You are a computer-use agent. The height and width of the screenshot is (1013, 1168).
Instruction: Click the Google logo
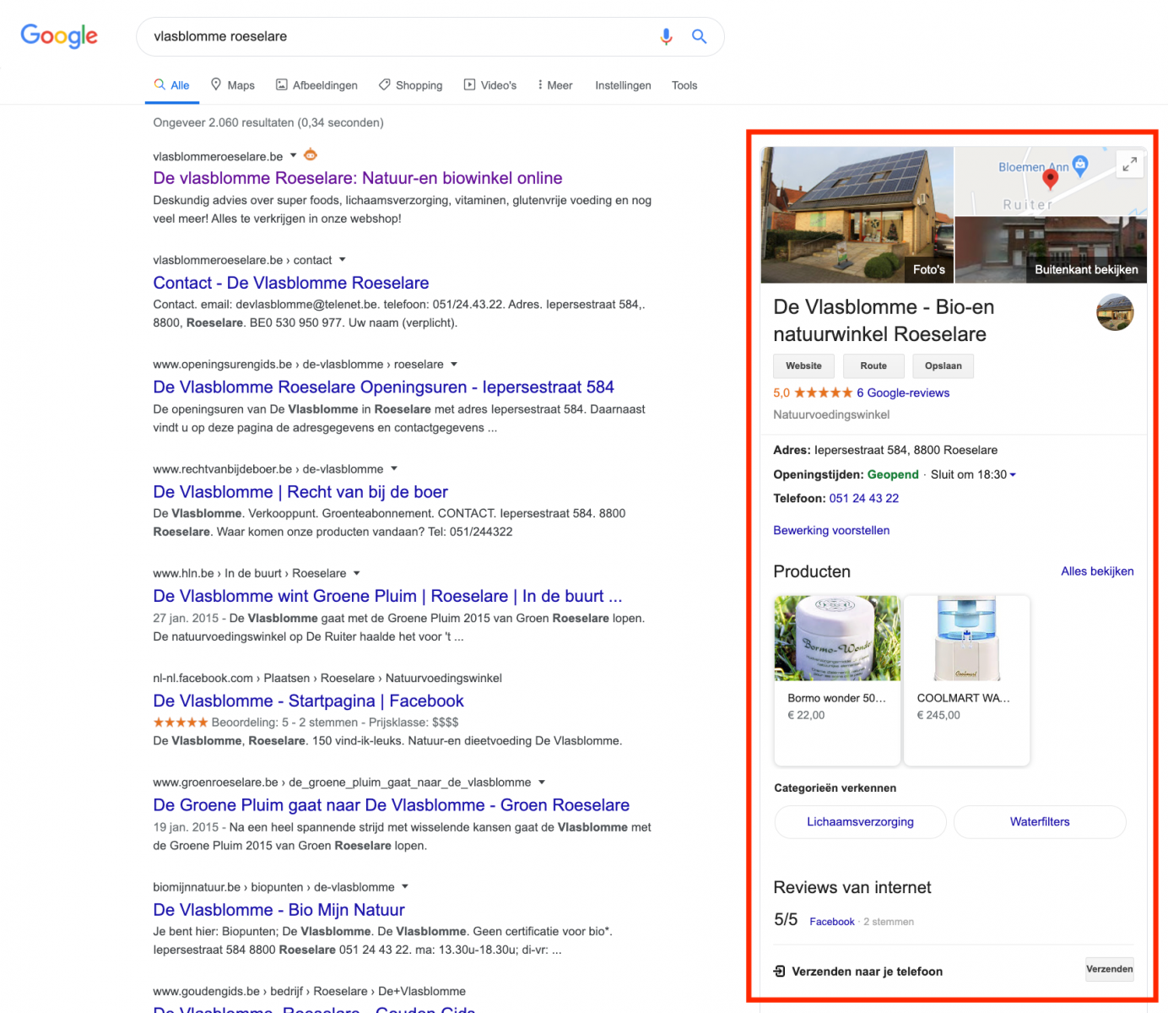pos(58,35)
